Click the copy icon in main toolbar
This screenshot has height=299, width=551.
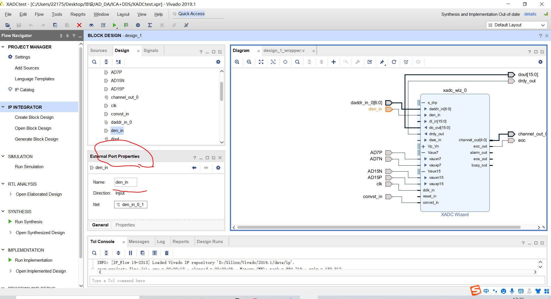pos(55,25)
